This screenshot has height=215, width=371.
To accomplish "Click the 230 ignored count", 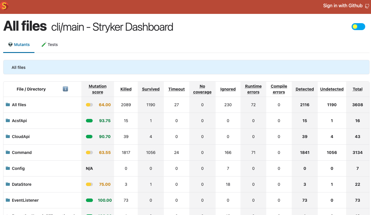I will (228, 105).
